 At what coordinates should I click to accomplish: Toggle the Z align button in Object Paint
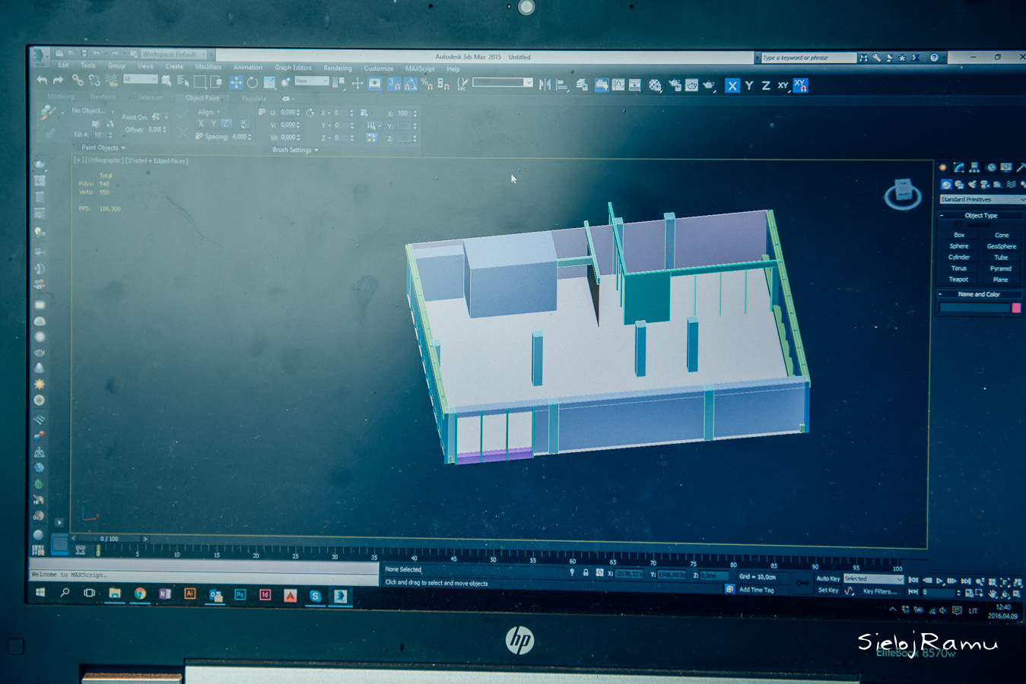(226, 123)
